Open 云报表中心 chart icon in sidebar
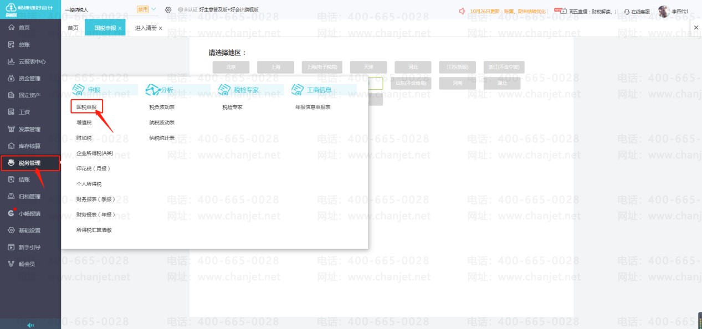This screenshot has height=329, width=702. [x=11, y=61]
